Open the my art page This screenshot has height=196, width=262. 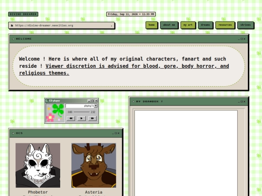(188, 25)
